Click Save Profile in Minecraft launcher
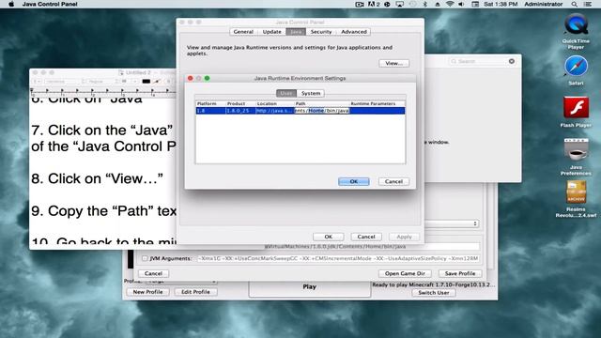This screenshot has height=338, width=601. click(460, 273)
